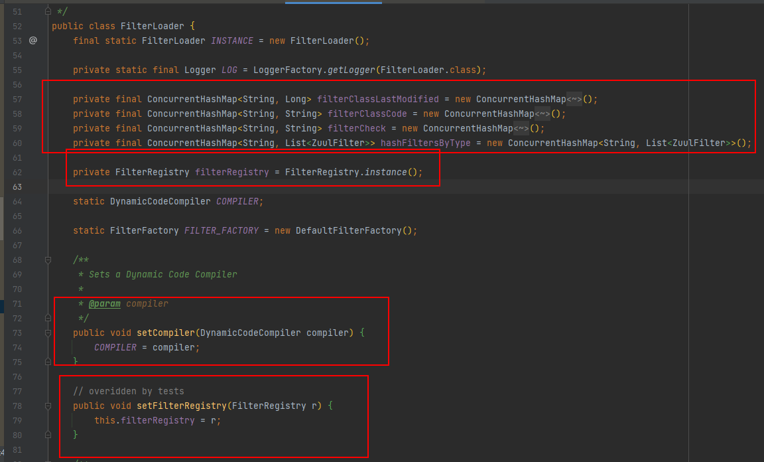Collapse the setFilterRegistry method at line 78
Viewport: 764px width, 462px height.
click(x=48, y=406)
